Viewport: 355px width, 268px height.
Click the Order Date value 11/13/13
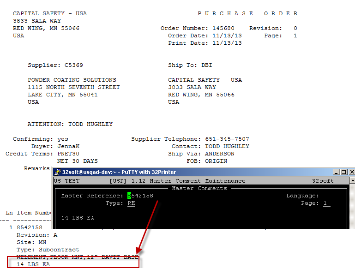(x=227, y=36)
